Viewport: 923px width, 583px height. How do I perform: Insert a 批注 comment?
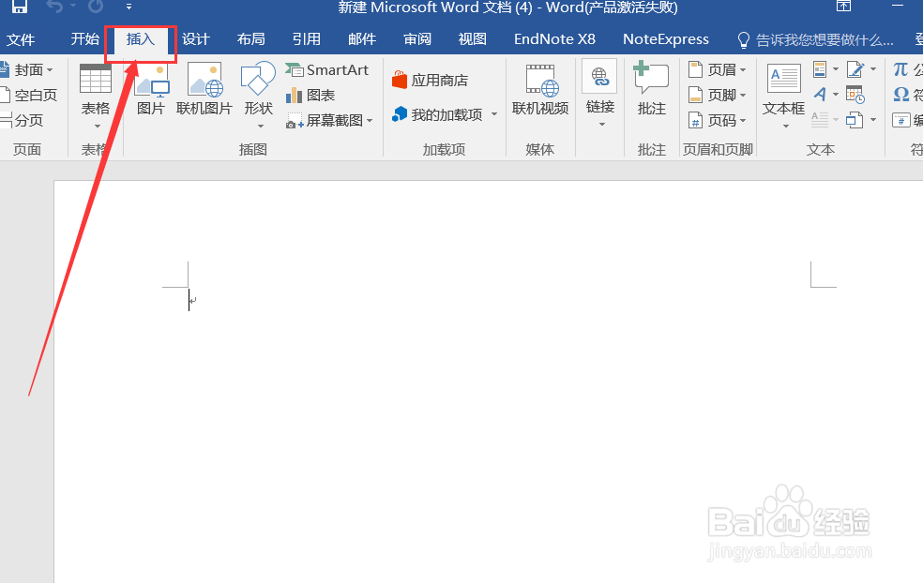(652, 88)
